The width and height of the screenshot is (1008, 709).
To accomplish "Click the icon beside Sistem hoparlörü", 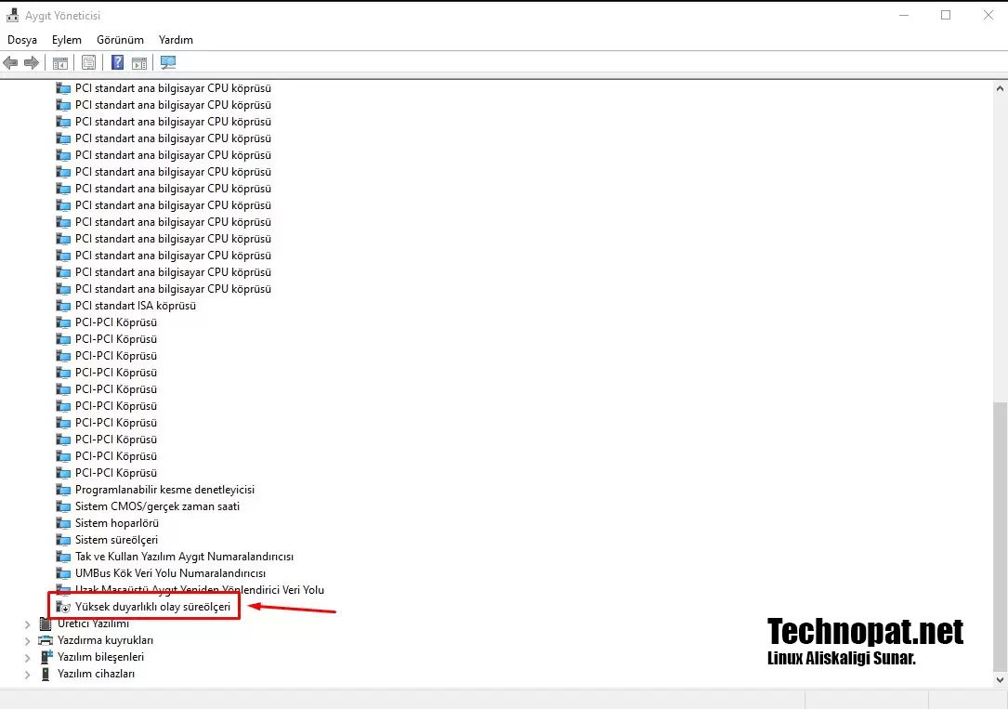I will tap(63, 523).
